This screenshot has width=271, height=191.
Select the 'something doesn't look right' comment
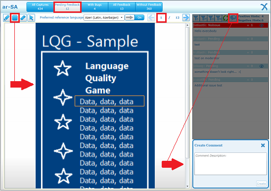[218, 72]
